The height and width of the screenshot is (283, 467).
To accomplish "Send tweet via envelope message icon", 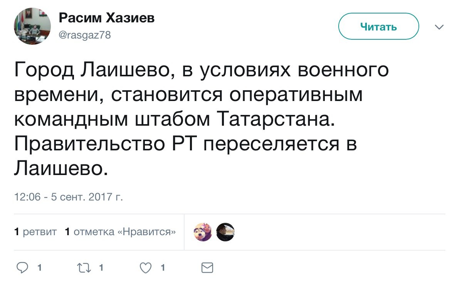I will [x=207, y=268].
